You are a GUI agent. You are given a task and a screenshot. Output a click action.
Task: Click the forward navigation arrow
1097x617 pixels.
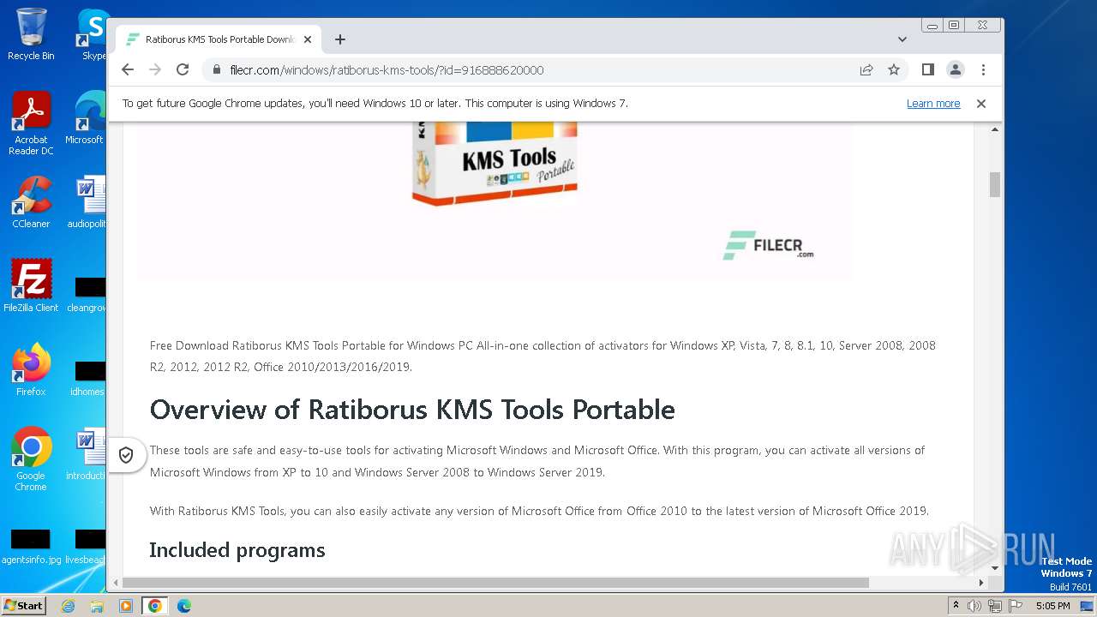155,69
